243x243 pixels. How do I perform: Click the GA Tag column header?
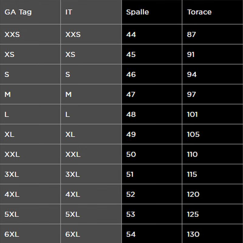(x=18, y=12)
